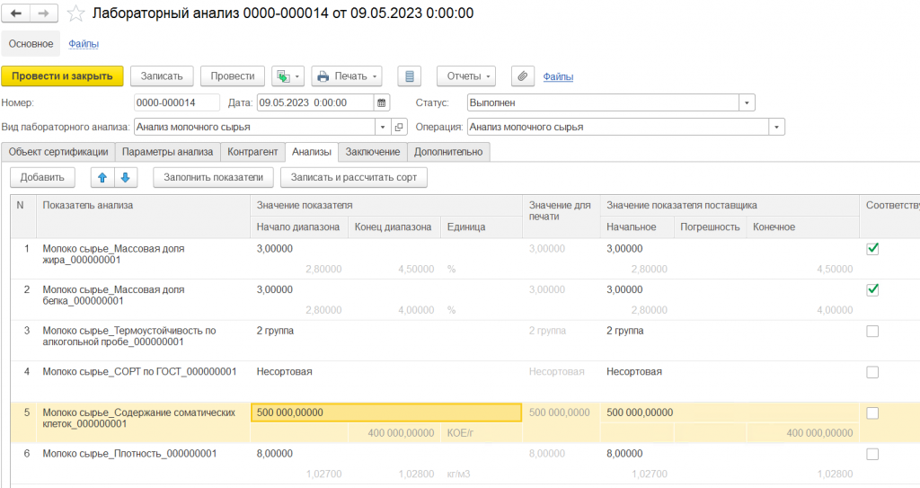Click the 8,00000 value for Плотность
This screenshot has width=920, height=488.
point(275,453)
